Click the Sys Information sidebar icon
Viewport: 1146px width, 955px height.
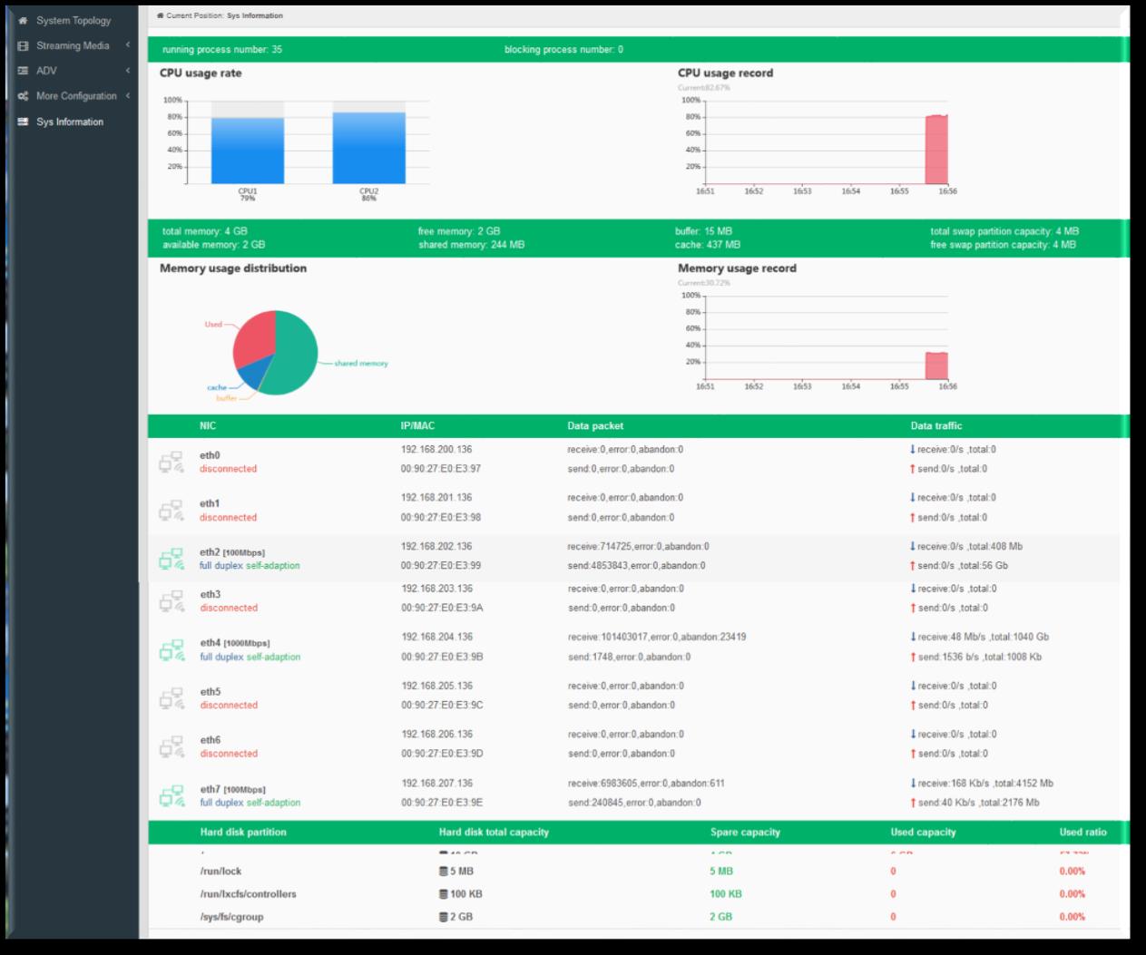point(24,122)
